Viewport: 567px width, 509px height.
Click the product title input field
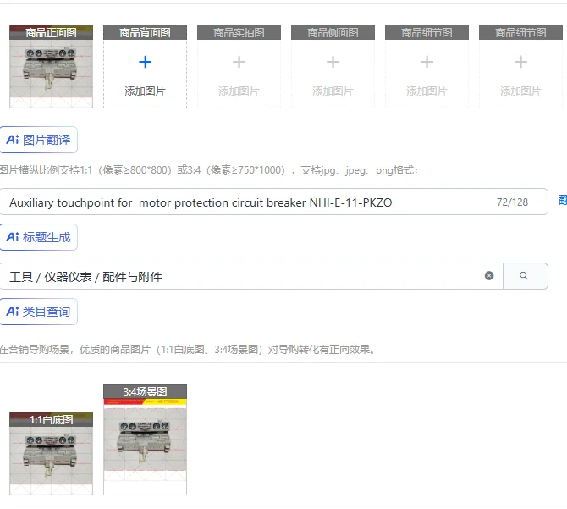(x=273, y=202)
